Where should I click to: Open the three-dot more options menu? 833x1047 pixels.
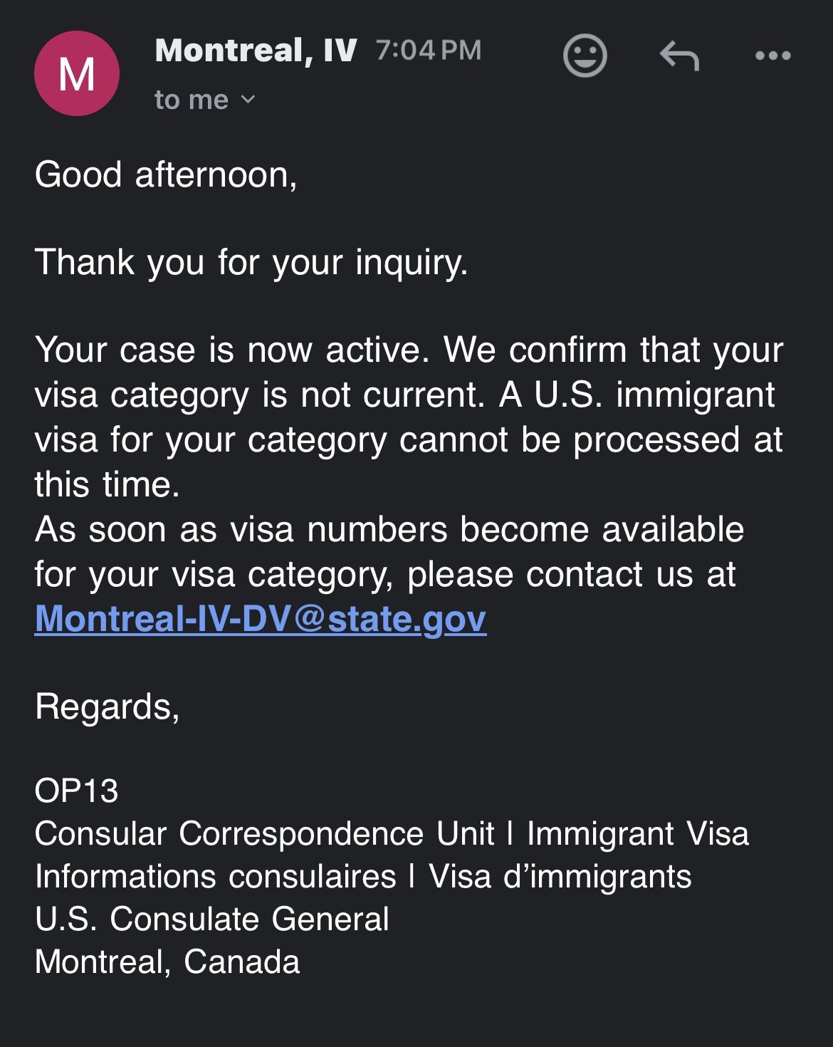point(772,56)
